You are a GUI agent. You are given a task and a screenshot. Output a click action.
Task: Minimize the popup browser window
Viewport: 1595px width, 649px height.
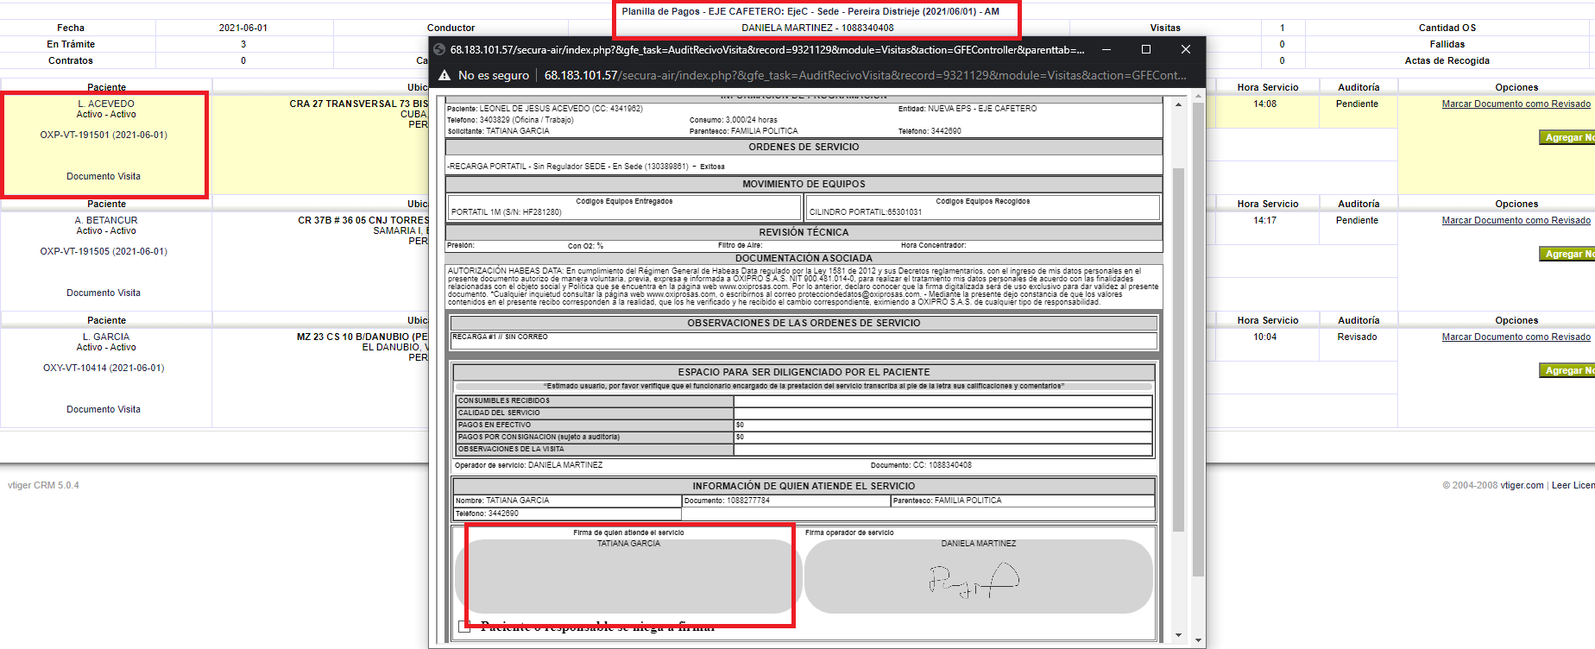1106,50
